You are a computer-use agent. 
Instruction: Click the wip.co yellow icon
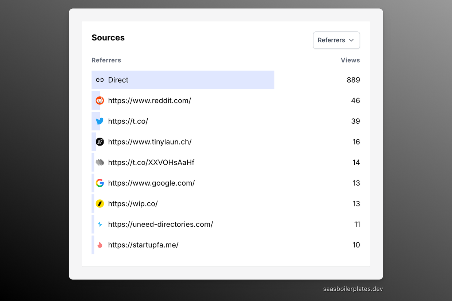(x=100, y=204)
